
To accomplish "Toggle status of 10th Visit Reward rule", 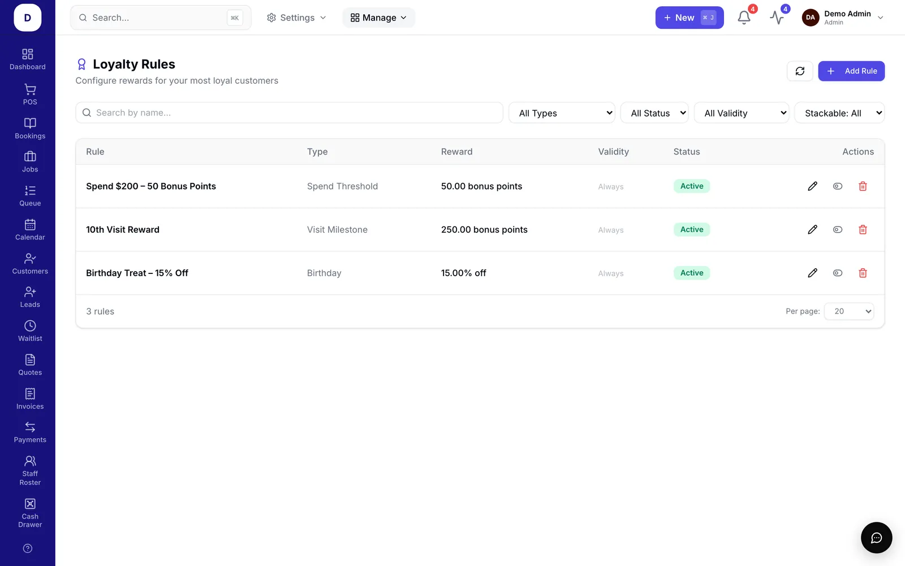I will [838, 230].
